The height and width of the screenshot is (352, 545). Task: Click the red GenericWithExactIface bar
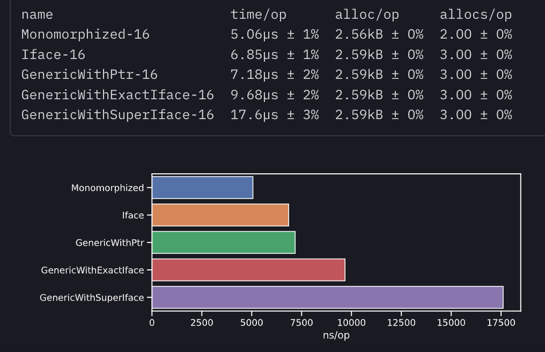pos(248,270)
